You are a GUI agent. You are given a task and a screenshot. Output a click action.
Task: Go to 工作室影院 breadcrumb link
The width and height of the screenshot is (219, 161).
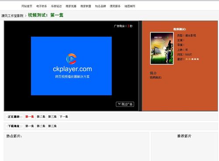(x=12, y=16)
